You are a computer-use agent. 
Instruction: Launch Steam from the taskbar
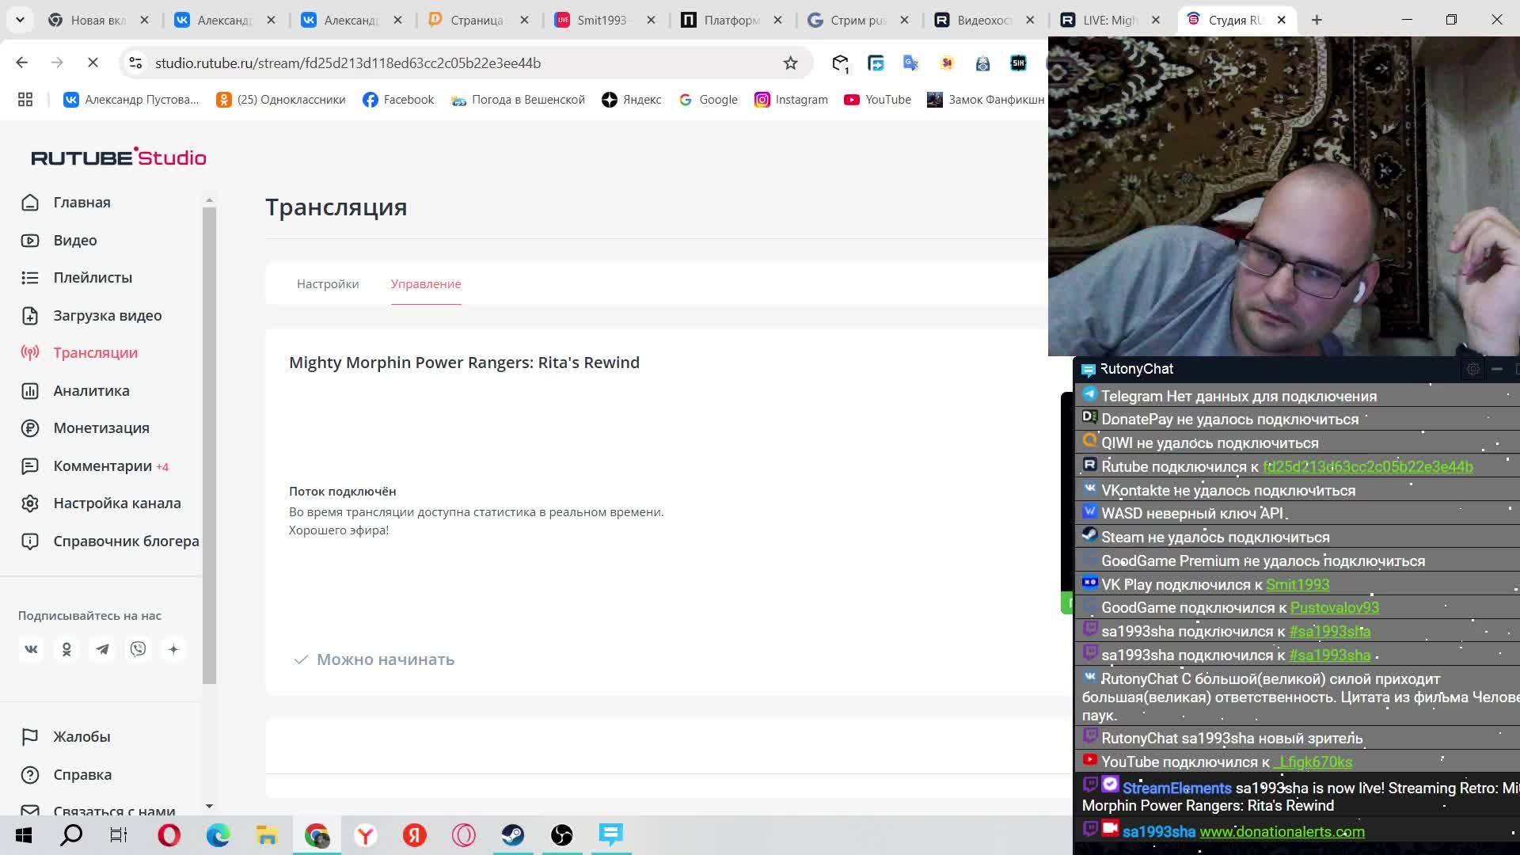coord(512,835)
